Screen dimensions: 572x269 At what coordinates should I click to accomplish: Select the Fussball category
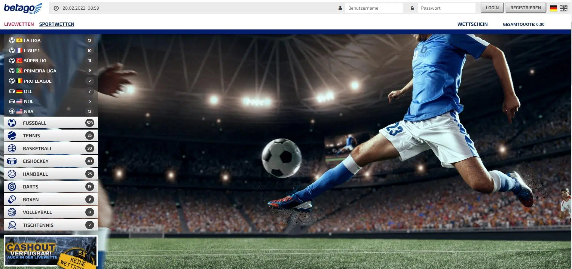pyautogui.click(x=51, y=123)
